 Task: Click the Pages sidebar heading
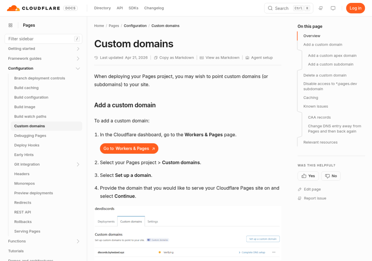pyautogui.click(x=29, y=25)
